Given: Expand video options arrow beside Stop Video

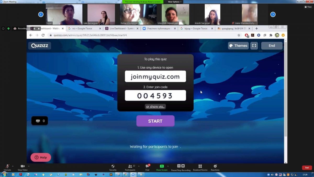Looking at the screenshot, I should point(29,166).
